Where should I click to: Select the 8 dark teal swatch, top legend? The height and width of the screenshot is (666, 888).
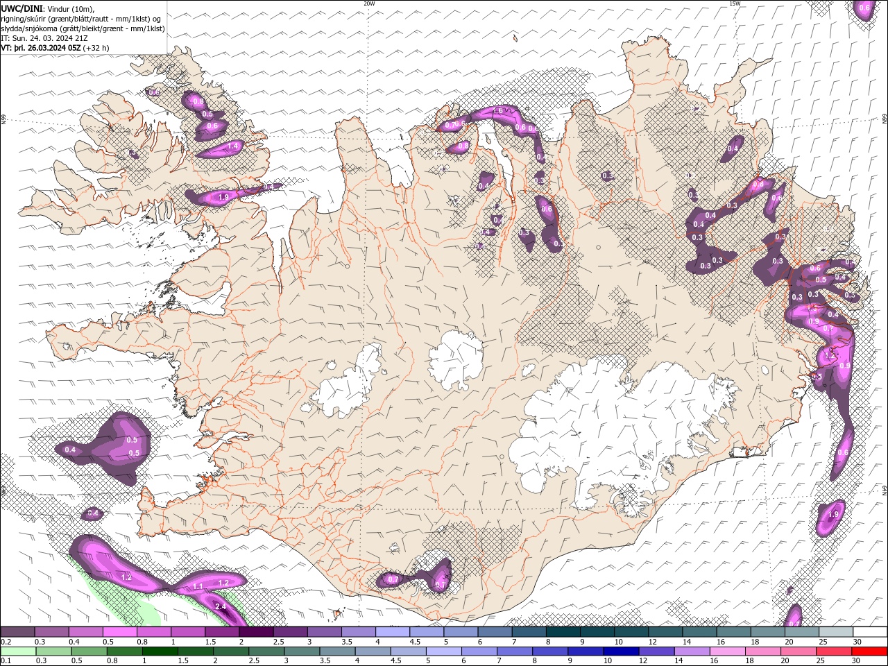[563, 632]
